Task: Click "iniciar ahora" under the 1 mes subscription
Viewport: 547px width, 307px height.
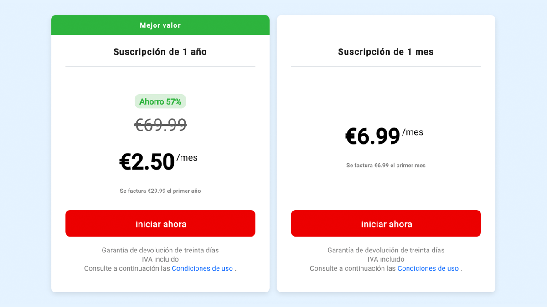Action: click(x=386, y=223)
